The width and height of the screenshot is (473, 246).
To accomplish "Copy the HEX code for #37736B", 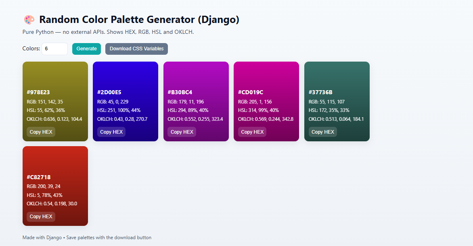I will click(322, 132).
